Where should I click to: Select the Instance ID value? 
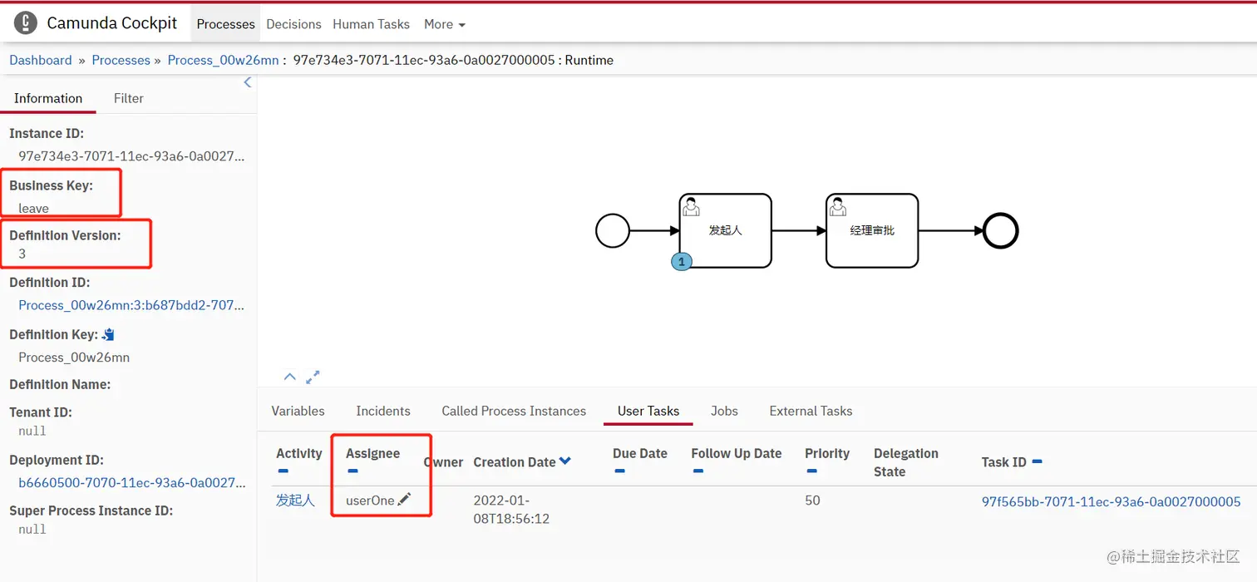pos(131,155)
